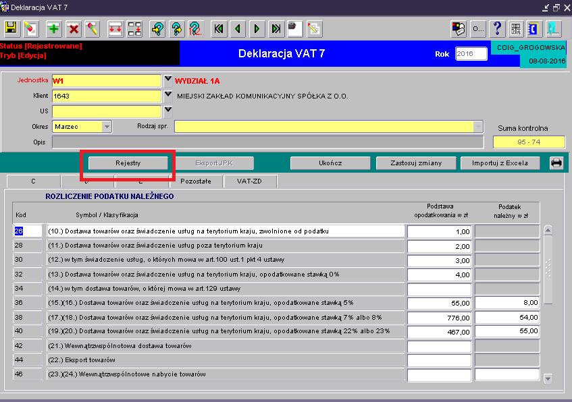Click tax due 8,00 in row 36
572x402 pixels.
click(x=507, y=302)
